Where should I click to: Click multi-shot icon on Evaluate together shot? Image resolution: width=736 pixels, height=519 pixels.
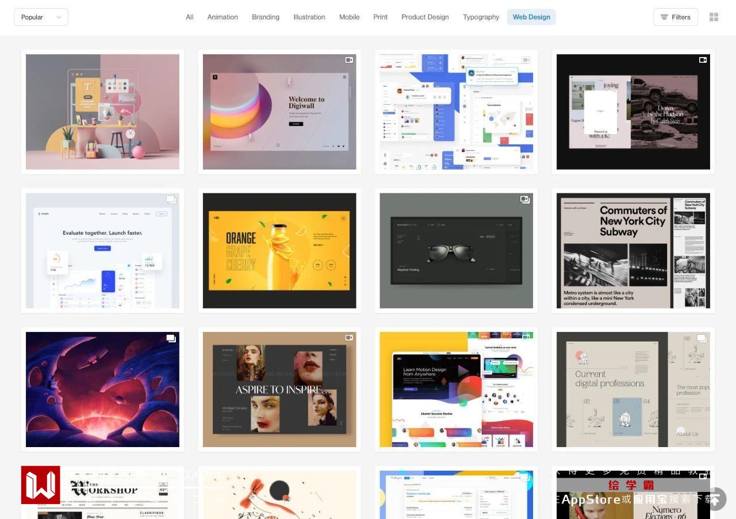click(171, 199)
